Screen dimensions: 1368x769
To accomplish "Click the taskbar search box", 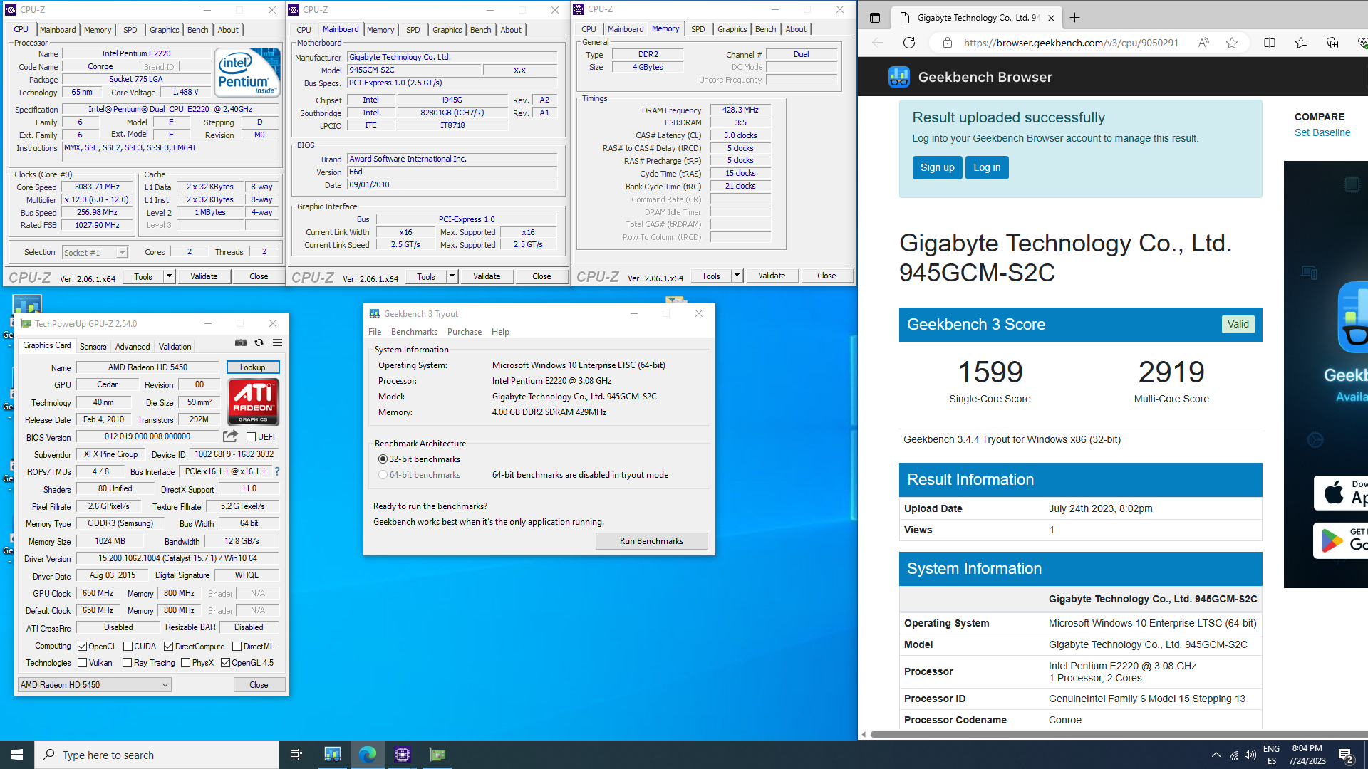I will point(157,755).
